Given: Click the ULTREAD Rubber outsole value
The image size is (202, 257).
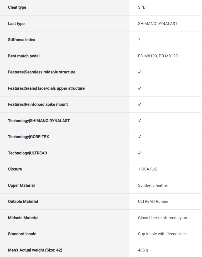Looking at the screenshot, I should pos(153,201).
